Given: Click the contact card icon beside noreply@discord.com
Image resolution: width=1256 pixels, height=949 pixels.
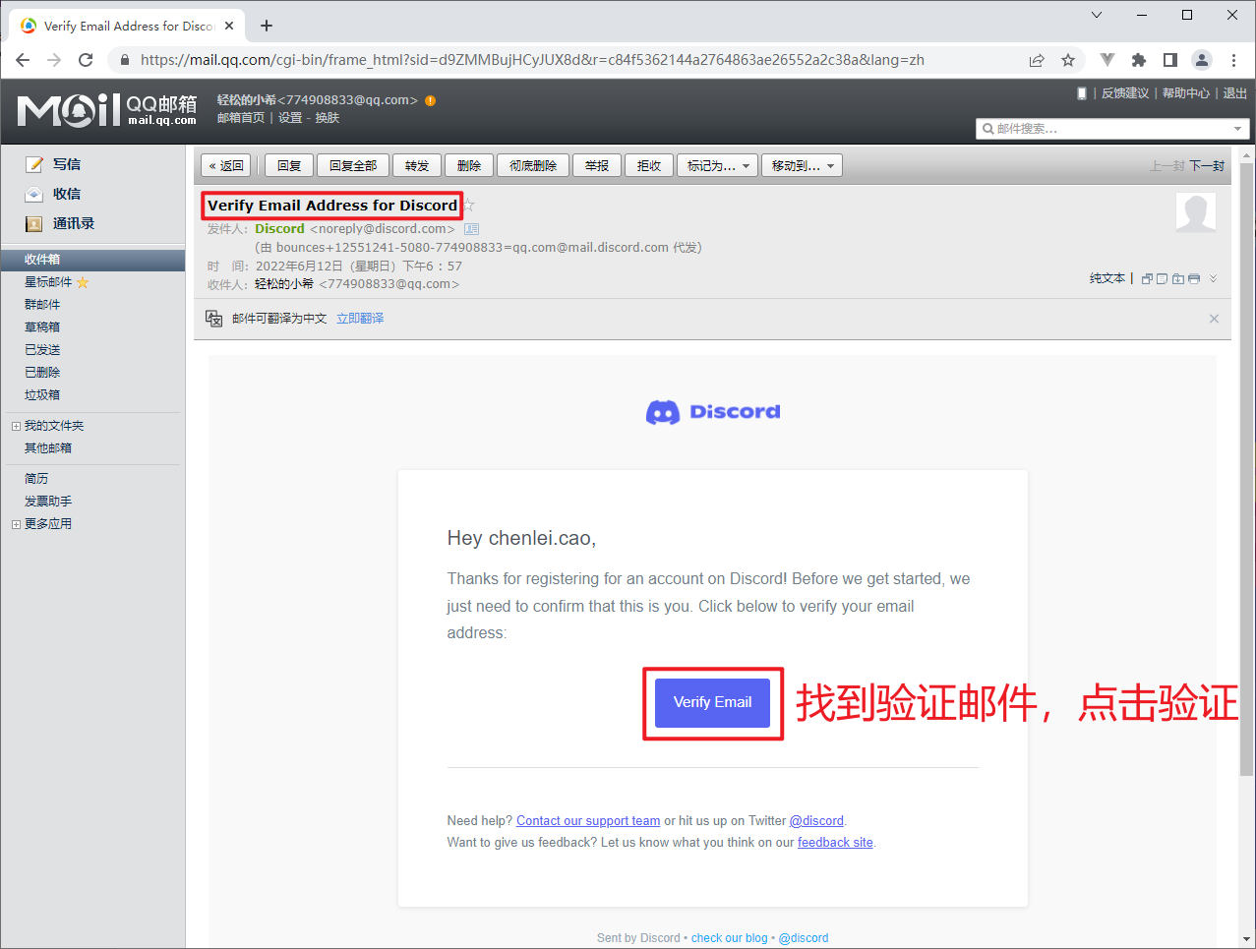Looking at the screenshot, I should point(471,229).
